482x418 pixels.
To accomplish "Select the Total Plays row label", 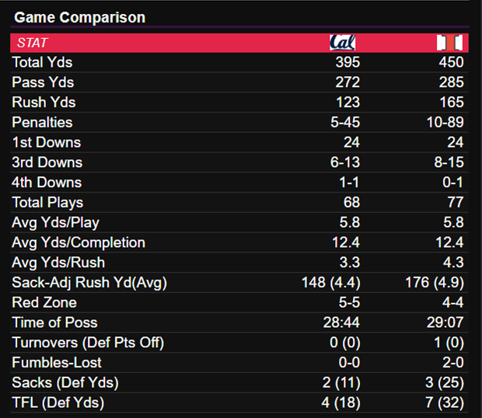I will pyautogui.click(x=47, y=203).
